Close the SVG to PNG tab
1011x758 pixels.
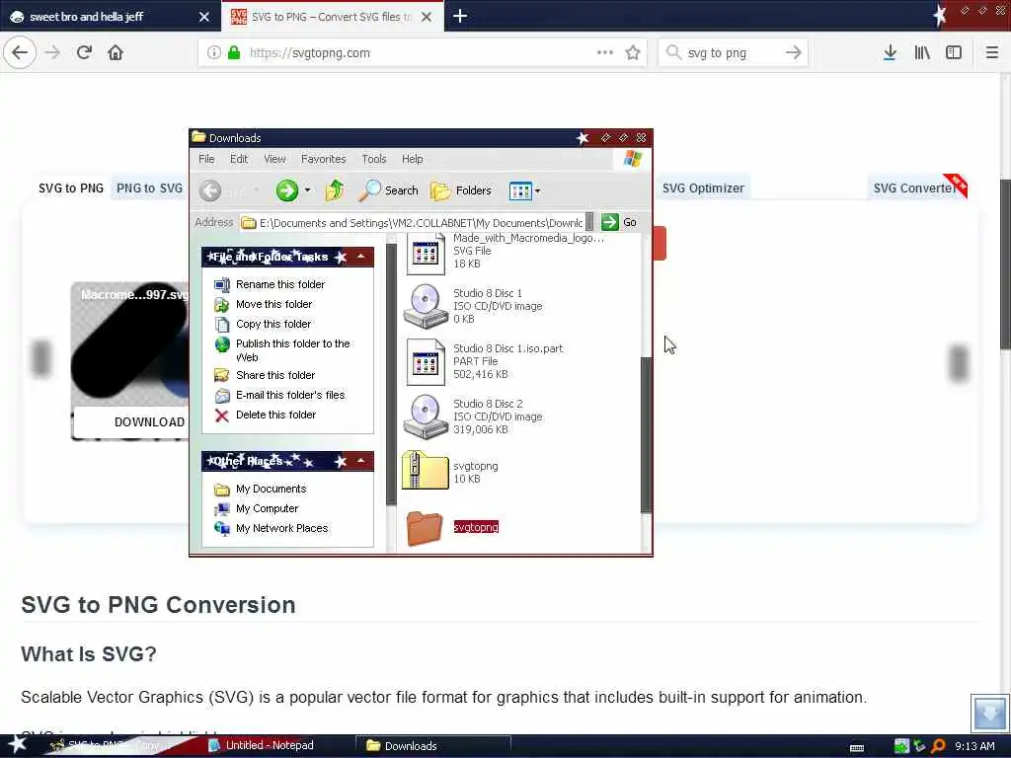click(427, 17)
